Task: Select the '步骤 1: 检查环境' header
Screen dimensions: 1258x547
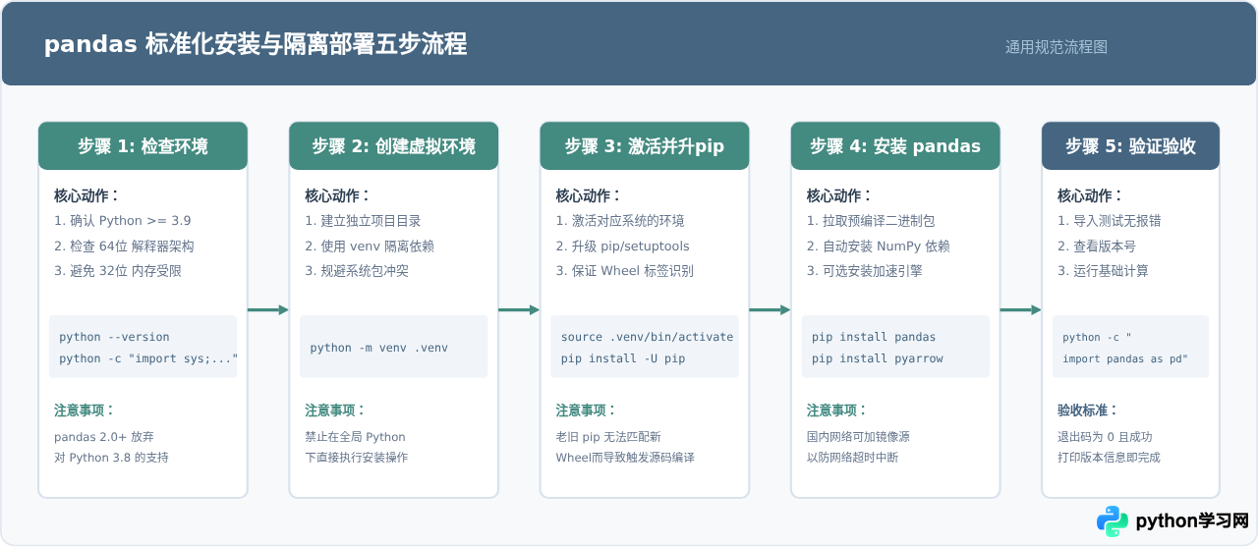Action: pyautogui.click(x=143, y=146)
